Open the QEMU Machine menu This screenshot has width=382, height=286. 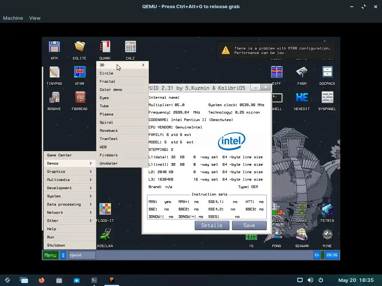(x=13, y=18)
